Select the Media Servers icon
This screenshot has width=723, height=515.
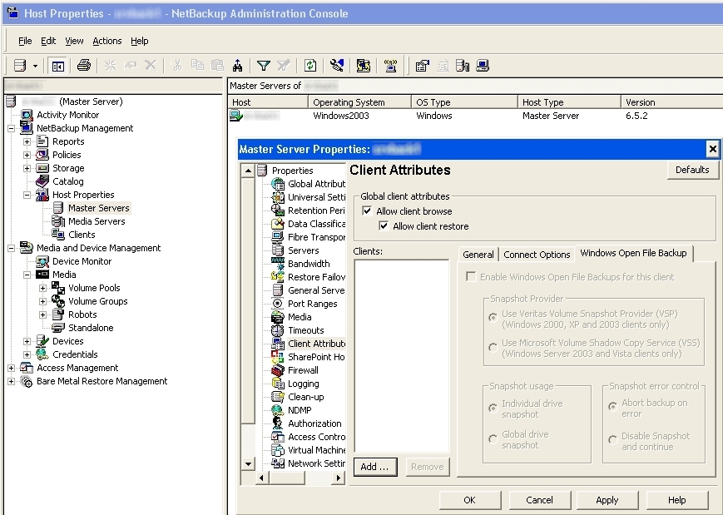[58, 221]
